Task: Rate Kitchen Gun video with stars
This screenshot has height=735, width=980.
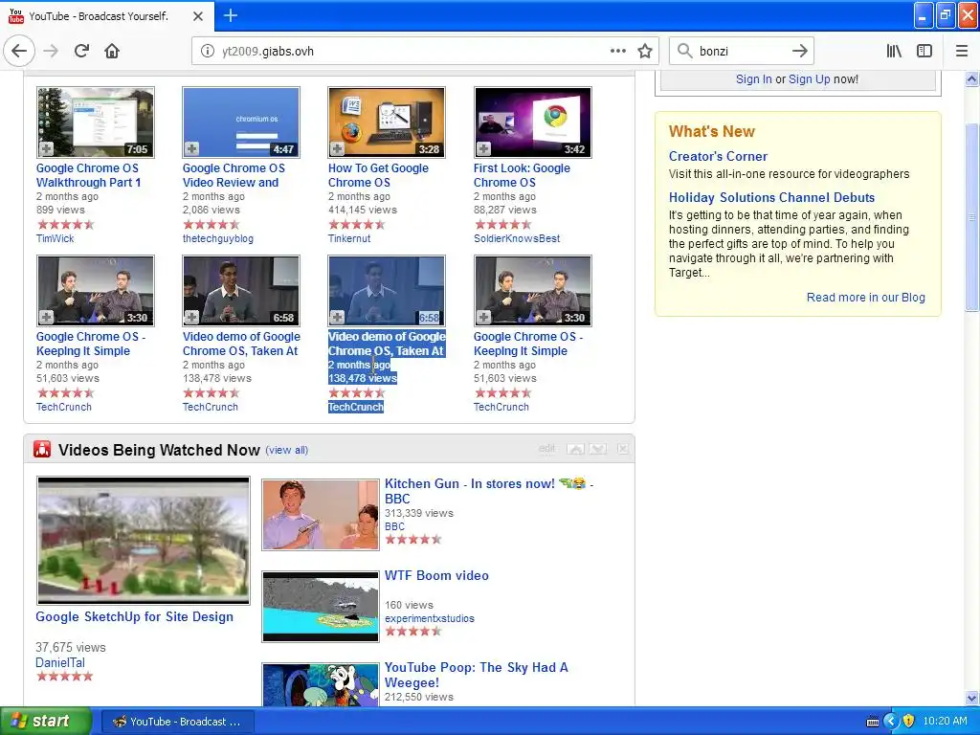Action: click(x=413, y=540)
